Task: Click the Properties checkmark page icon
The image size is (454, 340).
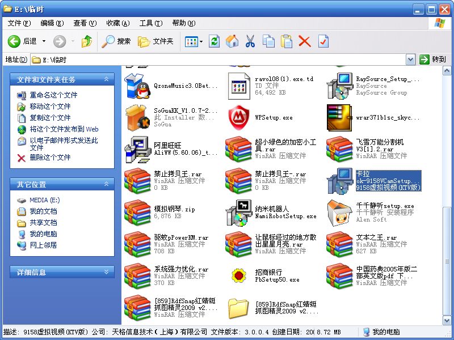Action: pos(323,41)
